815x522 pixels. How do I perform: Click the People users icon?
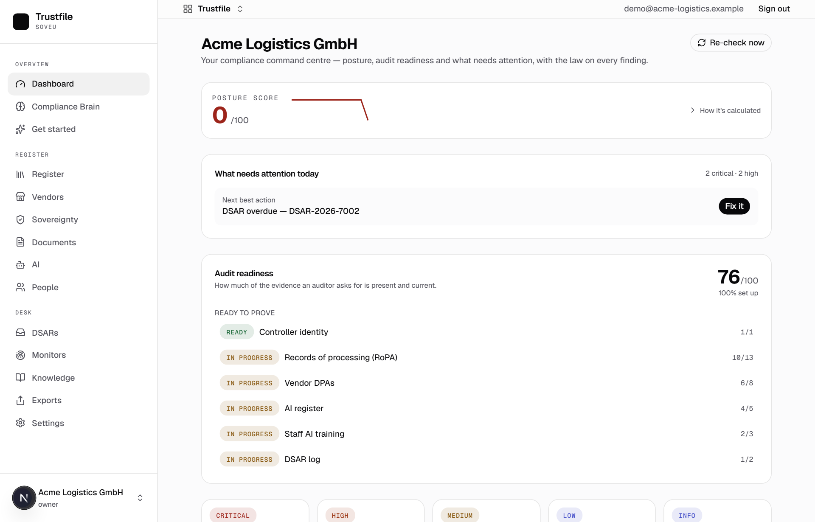click(20, 287)
